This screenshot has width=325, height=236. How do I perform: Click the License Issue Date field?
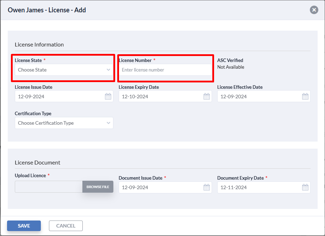[x=64, y=96]
